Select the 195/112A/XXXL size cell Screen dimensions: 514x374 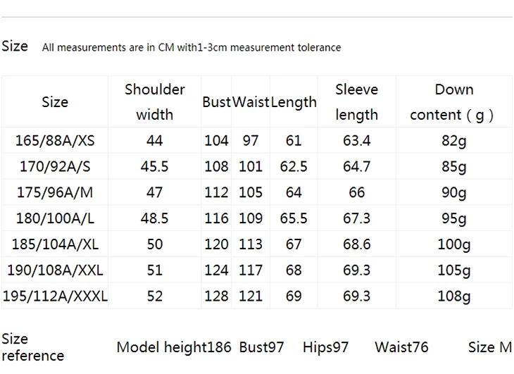point(55,296)
